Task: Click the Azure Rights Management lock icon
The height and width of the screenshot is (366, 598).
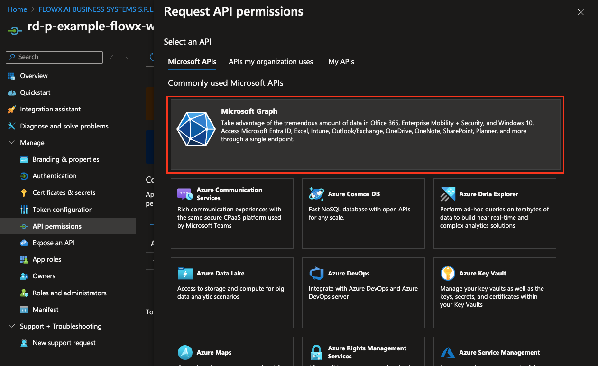Action: (x=316, y=352)
